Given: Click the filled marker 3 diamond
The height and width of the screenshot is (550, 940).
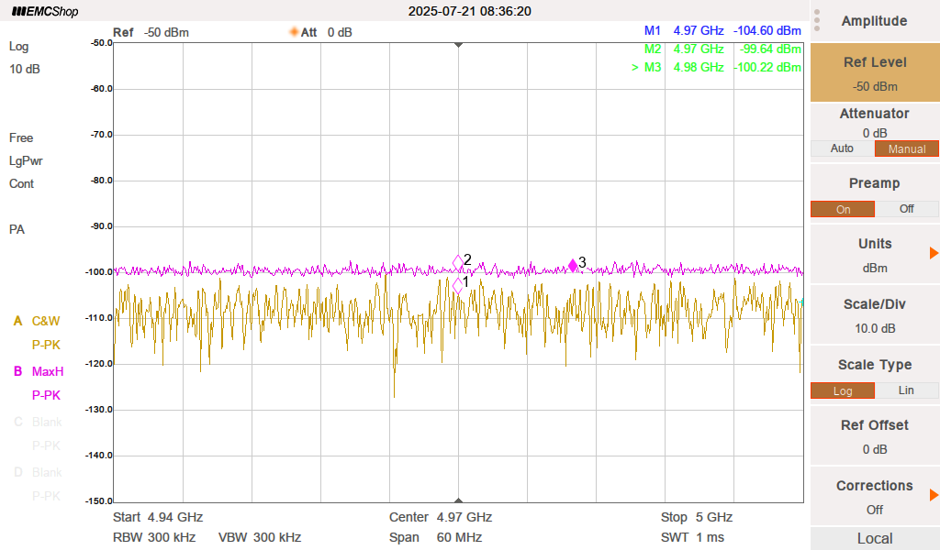Looking at the screenshot, I should click(x=573, y=265).
